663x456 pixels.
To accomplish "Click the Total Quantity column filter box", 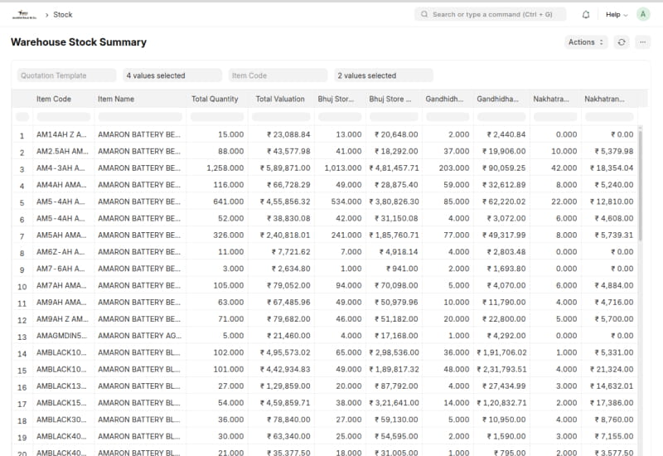I will pos(217,117).
